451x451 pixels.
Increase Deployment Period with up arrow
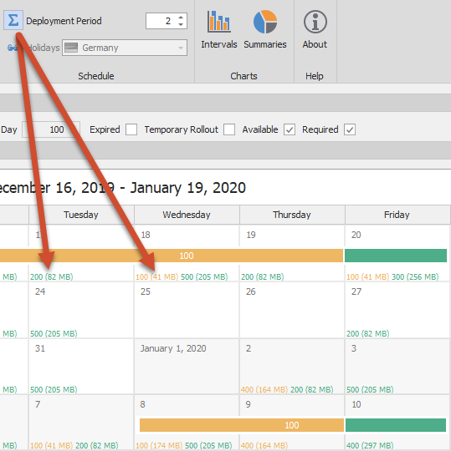[181, 18]
